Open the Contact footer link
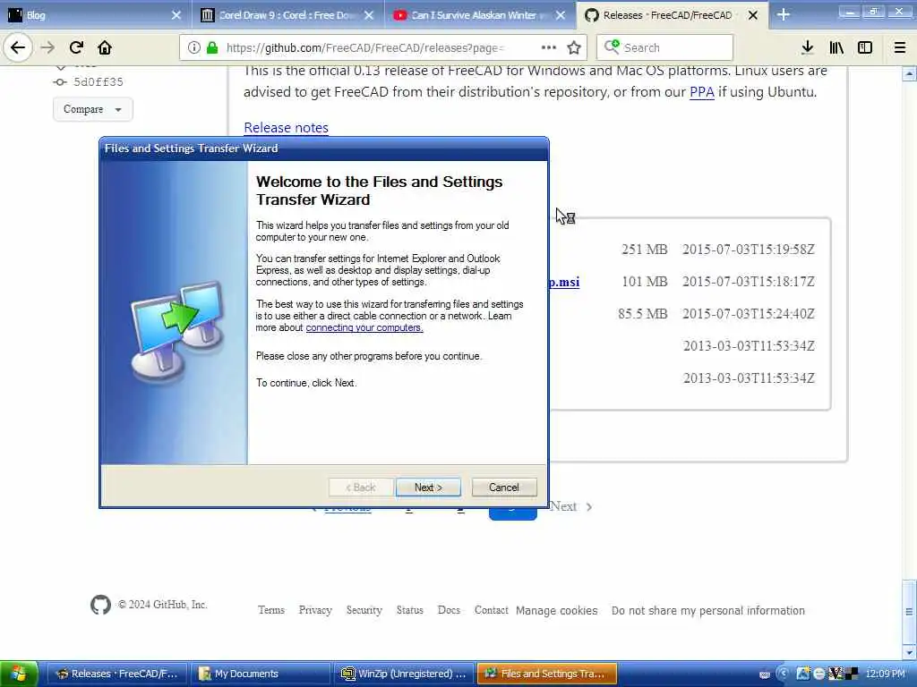This screenshot has height=687, width=917. (x=492, y=610)
